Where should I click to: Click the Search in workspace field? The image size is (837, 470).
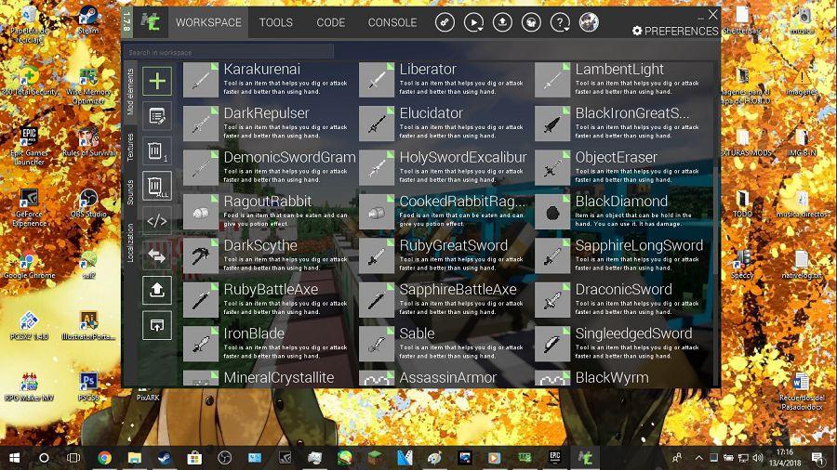coord(229,52)
